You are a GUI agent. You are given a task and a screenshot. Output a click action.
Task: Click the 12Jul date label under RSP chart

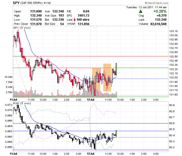[x=91, y=154]
